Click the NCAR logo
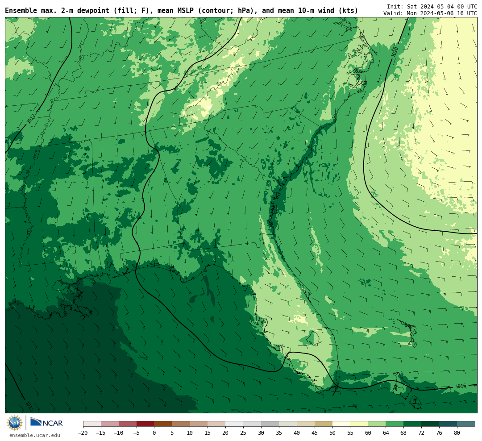Image resolution: width=482 pixels, height=441 pixels. [46, 423]
